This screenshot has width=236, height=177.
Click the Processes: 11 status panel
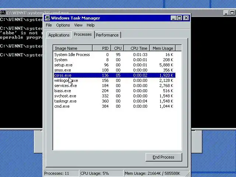coord(61,173)
